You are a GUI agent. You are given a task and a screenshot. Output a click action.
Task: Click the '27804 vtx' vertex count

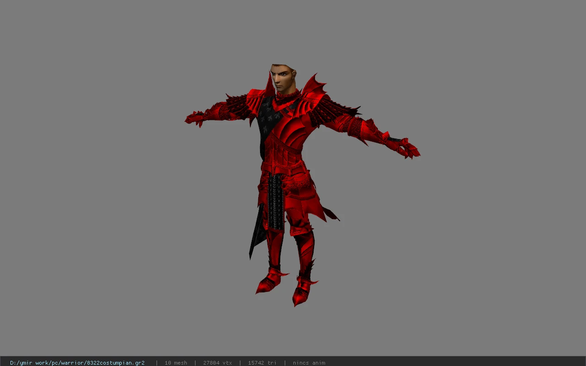217,363
